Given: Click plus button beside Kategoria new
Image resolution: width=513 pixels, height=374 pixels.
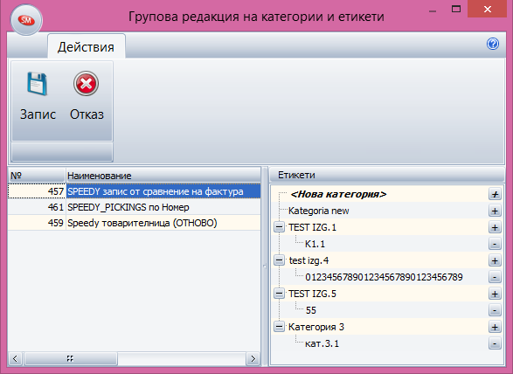Looking at the screenshot, I should (495, 211).
